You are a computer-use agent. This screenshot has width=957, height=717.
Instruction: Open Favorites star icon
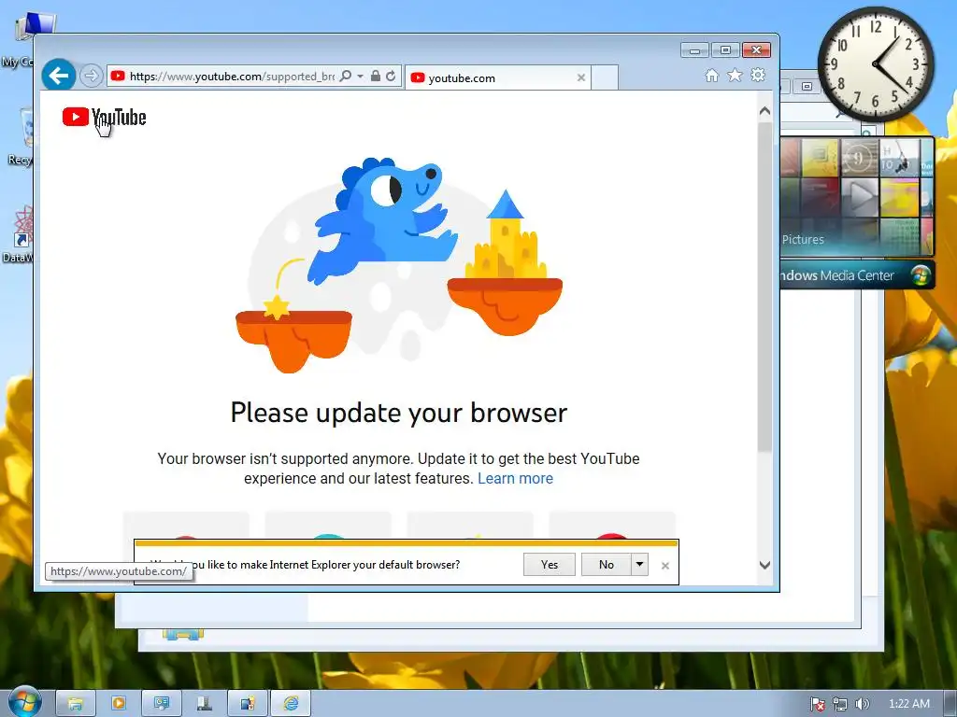click(x=735, y=75)
